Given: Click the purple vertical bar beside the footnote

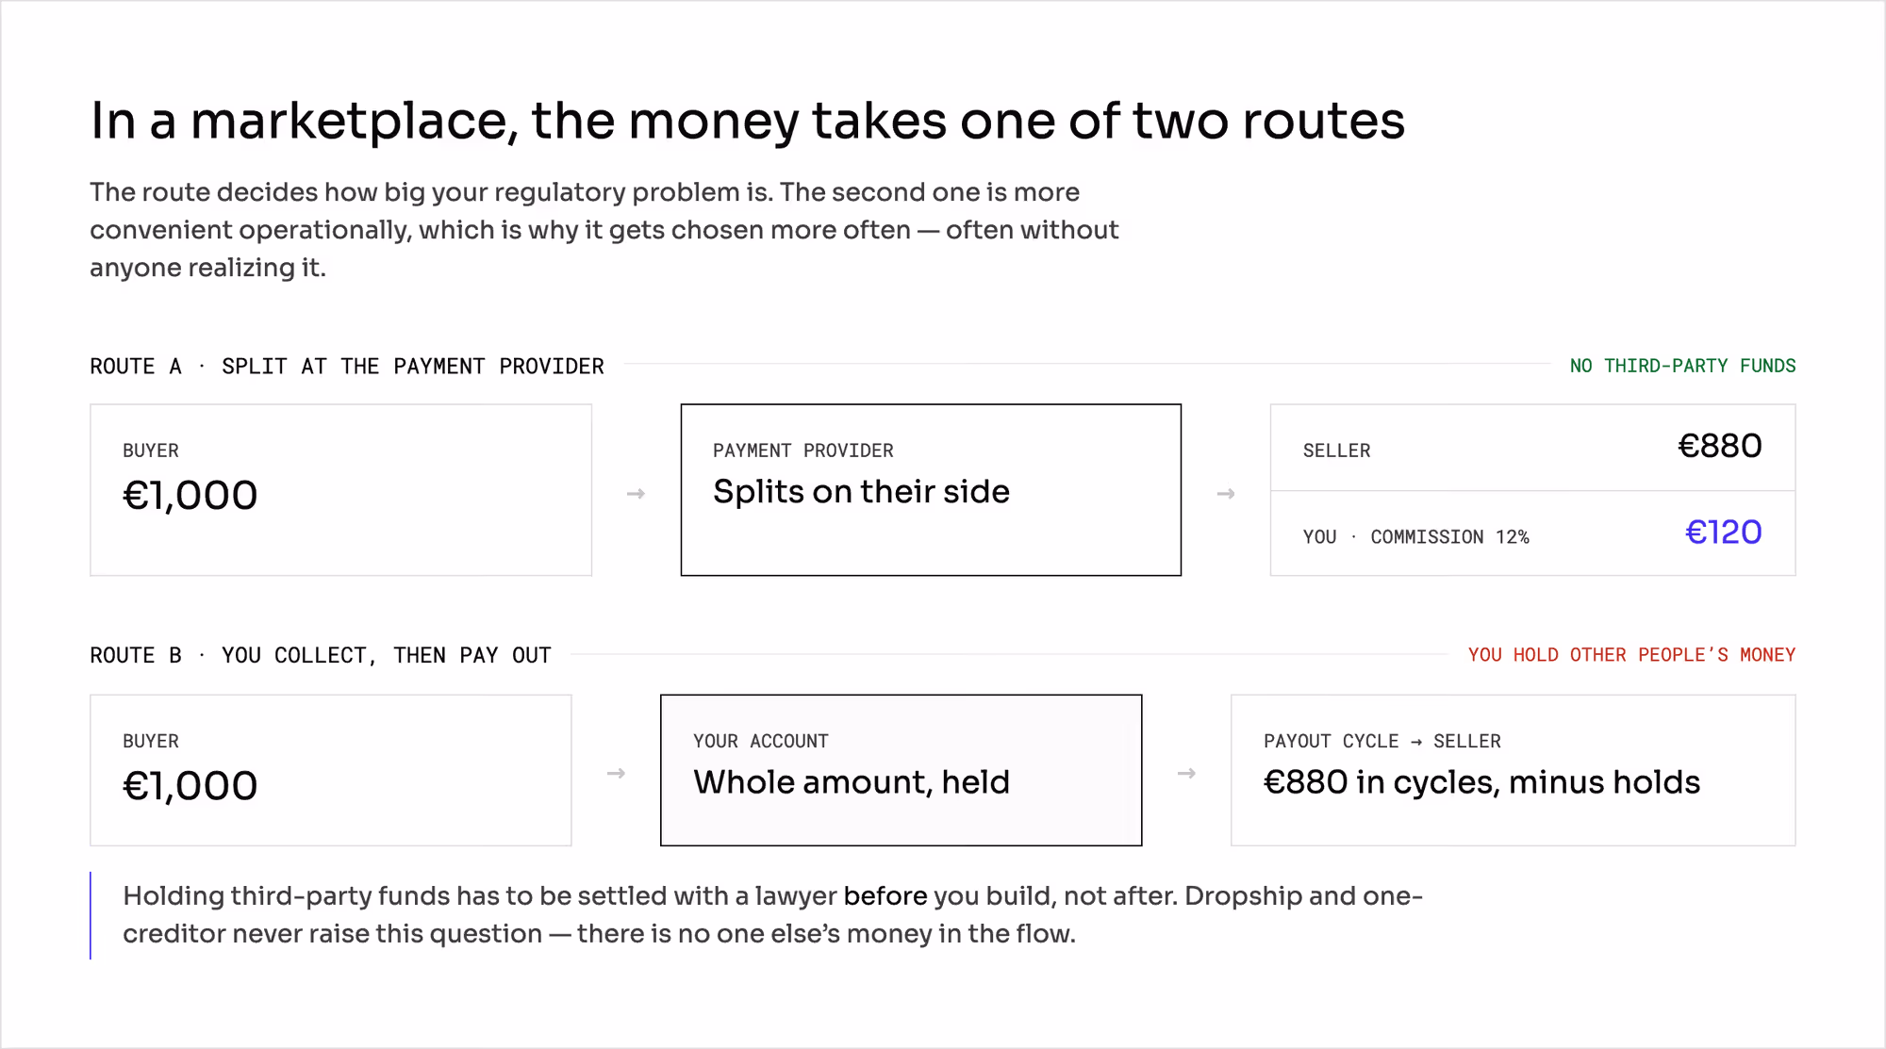Looking at the screenshot, I should coord(91,915).
